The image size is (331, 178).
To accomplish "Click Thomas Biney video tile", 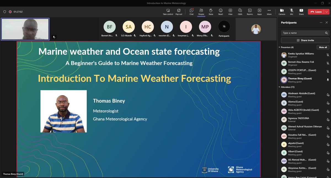I will coord(25,29).
